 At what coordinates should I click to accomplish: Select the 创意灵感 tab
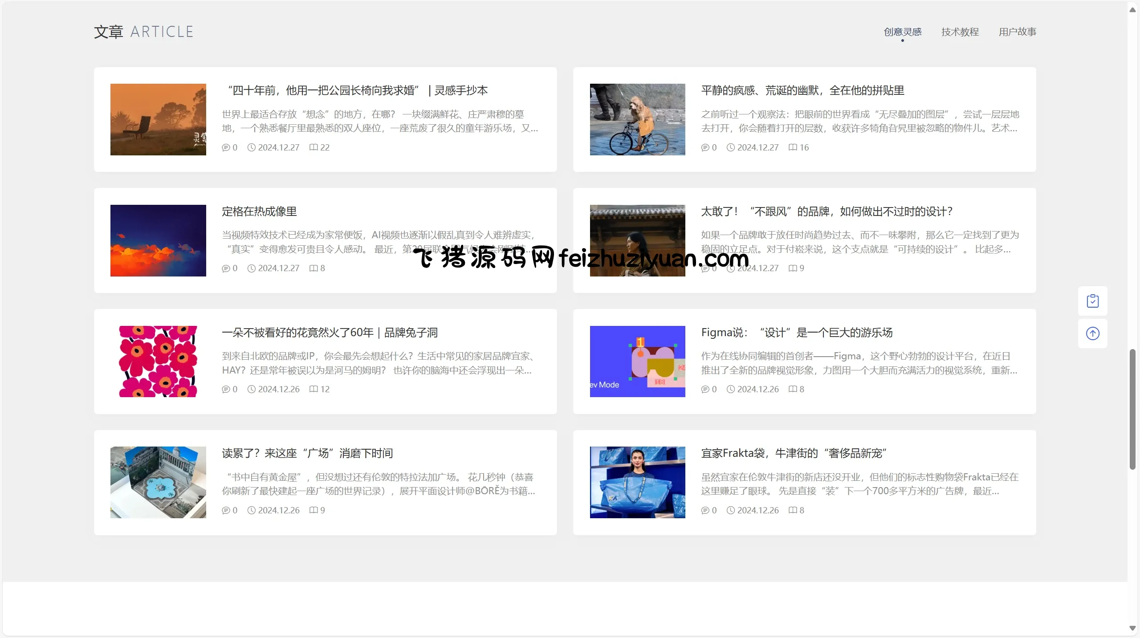pos(902,32)
